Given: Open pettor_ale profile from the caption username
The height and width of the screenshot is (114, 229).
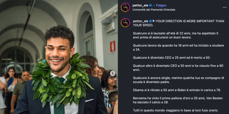Looking at the screenshot, I should point(141,21).
